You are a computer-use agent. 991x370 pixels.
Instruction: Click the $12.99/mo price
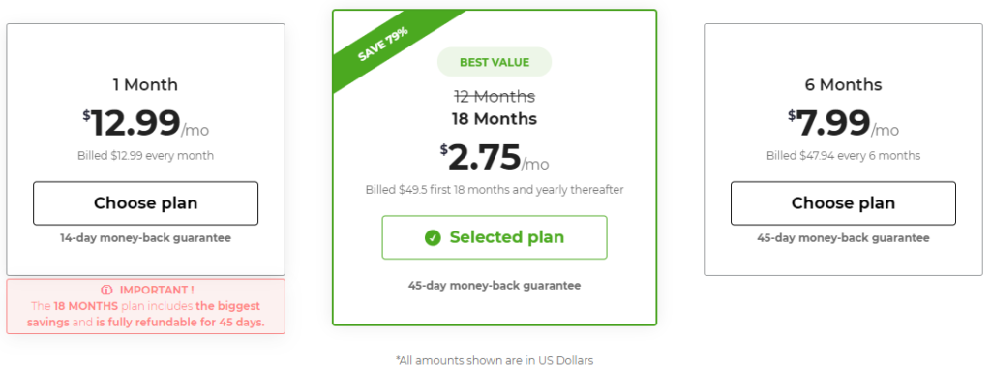pyautogui.click(x=145, y=123)
